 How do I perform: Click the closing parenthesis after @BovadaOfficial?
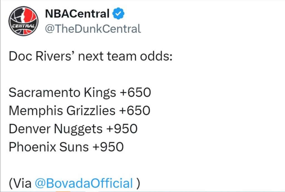click(x=138, y=183)
